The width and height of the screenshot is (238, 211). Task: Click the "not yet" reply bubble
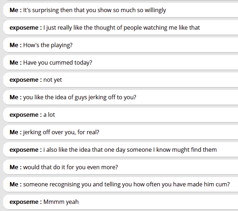(52, 80)
